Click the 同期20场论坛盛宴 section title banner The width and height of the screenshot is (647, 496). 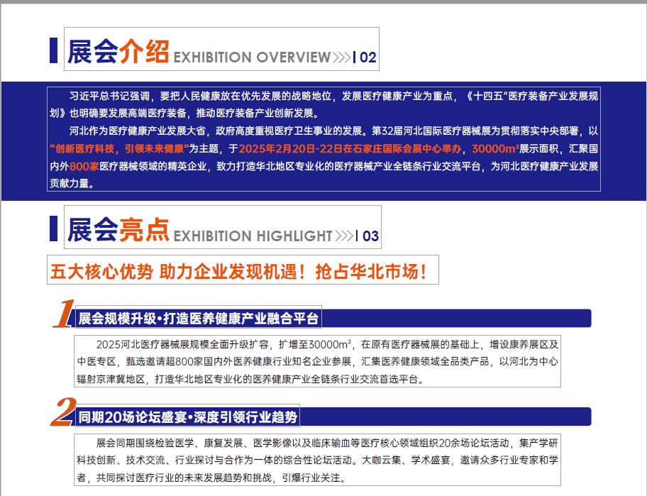pyautogui.click(x=187, y=417)
